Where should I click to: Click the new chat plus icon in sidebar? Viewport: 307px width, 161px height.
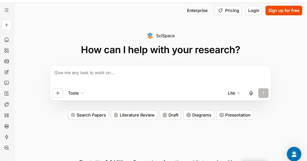7,25
